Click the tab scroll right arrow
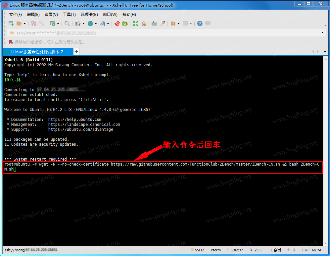Screen dimensions: 330x256 [x=318, y=52]
